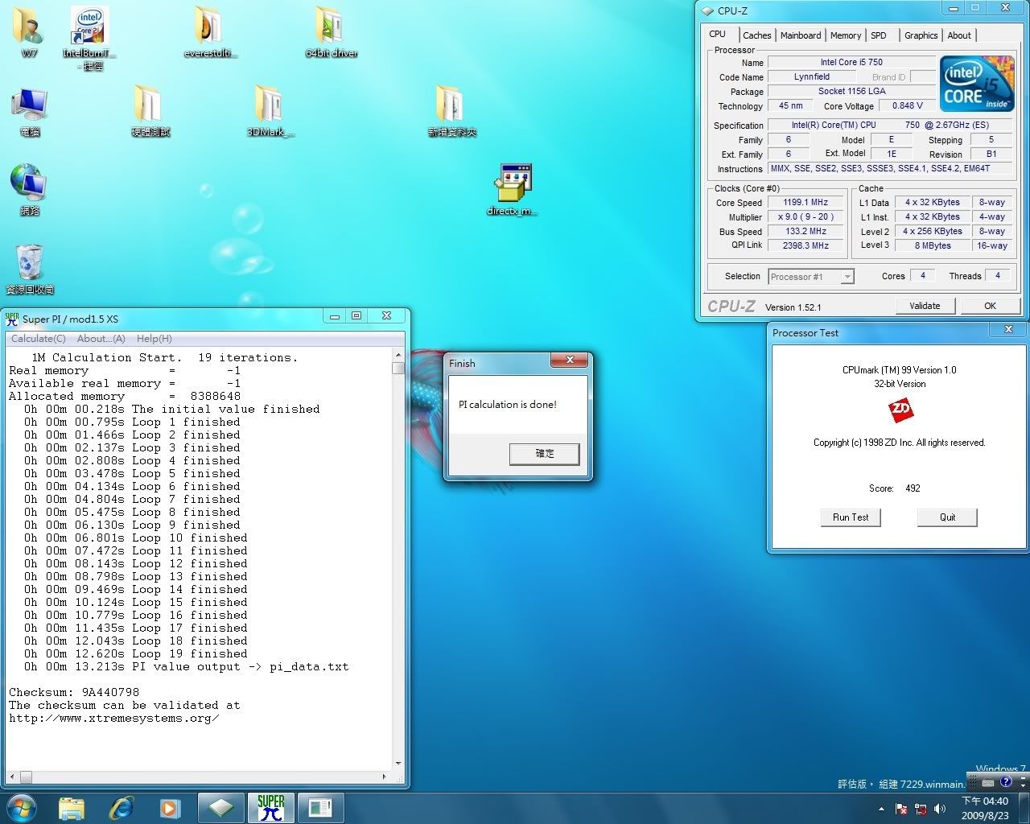Click the CPU-Z title bar icon
The width and height of the screenshot is (1030, 824).
coord(707,10)
